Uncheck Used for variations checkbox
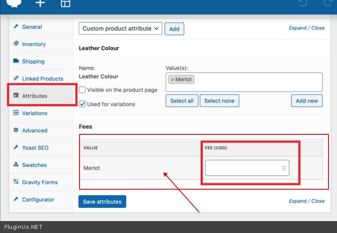Screen dimensions: 337x233 tap(83, 104)
